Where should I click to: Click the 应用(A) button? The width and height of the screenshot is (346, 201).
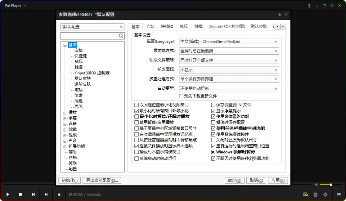(278, 180)
